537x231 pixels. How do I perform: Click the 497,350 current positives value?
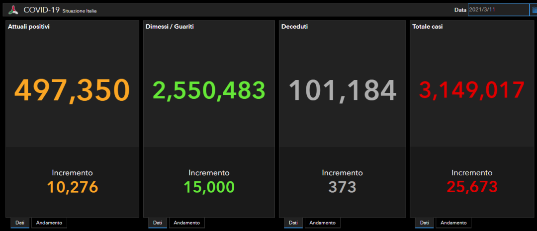coord(72,91)
